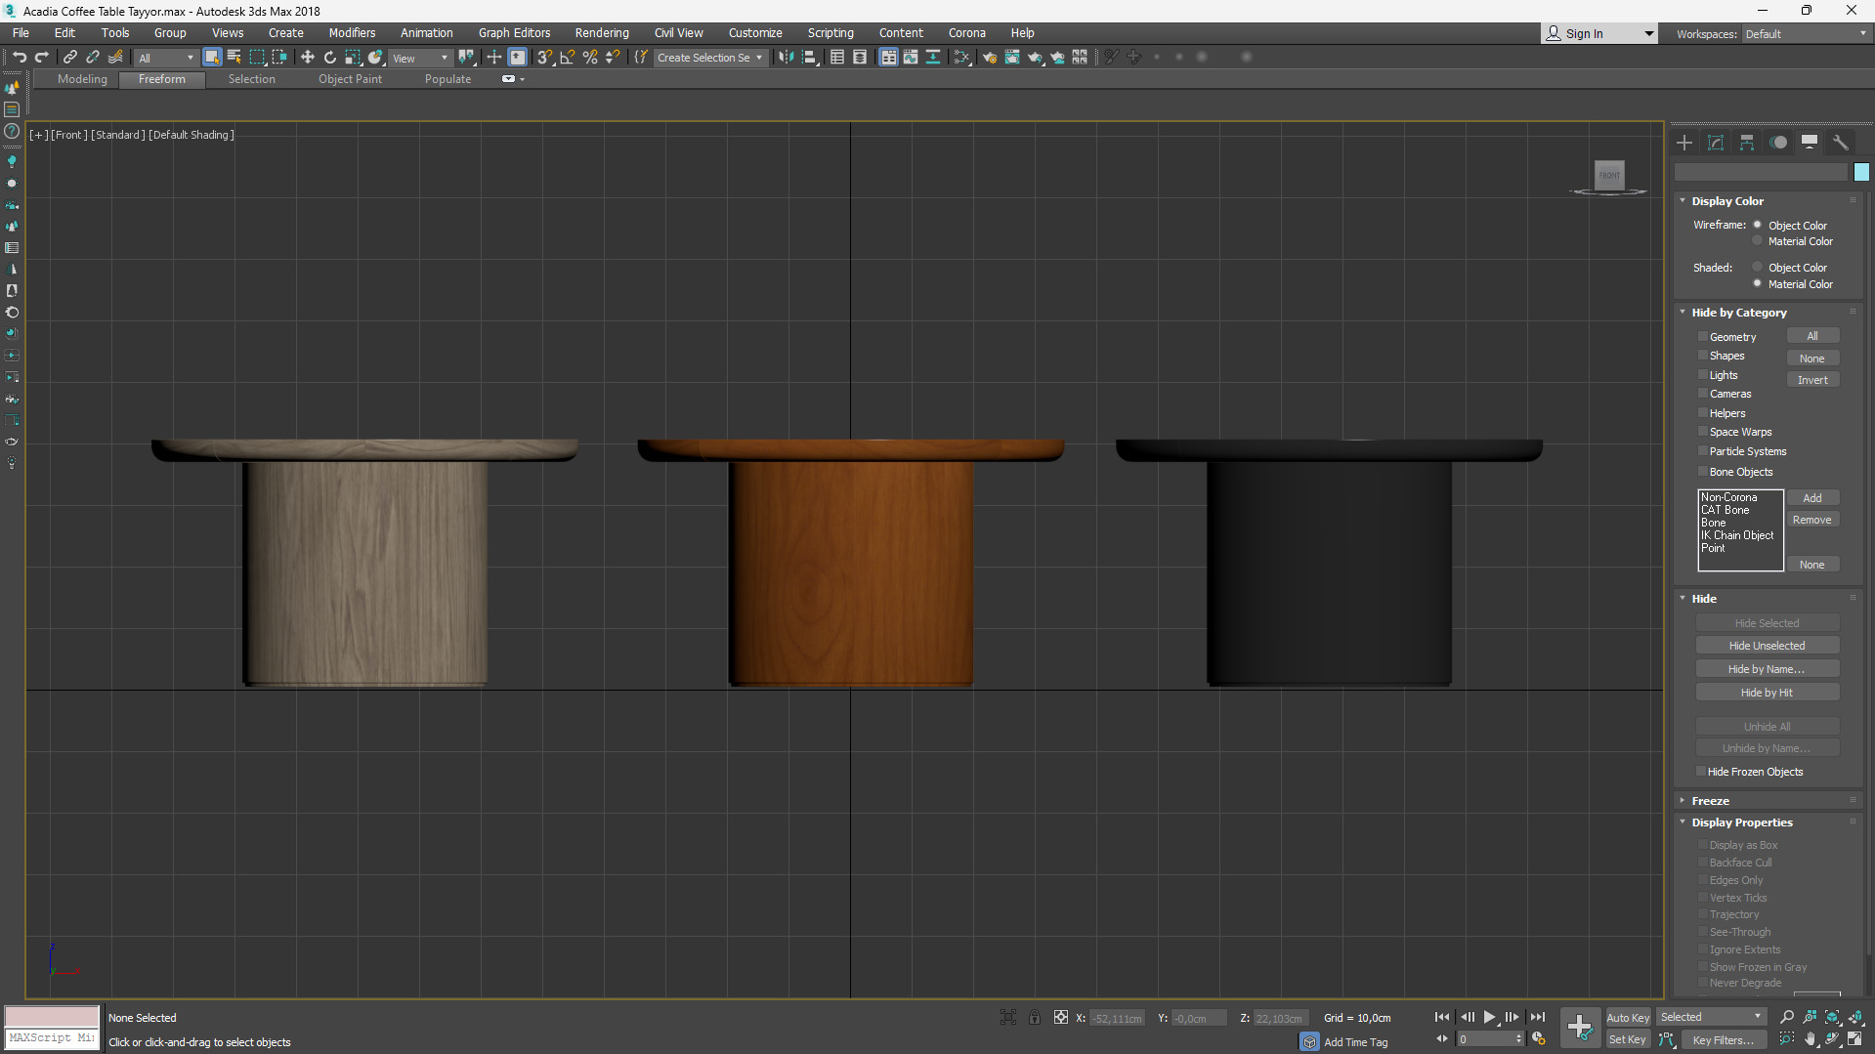Open the Graph Editors menu

tap(514, 33)
